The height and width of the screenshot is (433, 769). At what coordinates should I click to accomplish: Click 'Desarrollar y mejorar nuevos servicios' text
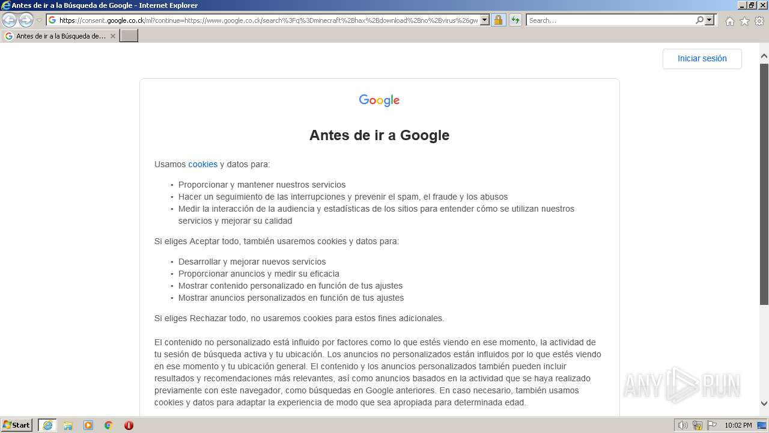252,262
